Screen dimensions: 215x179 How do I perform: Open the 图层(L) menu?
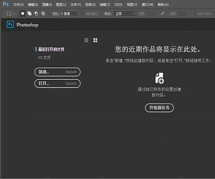pyautogui.click(x=61, y=5)
